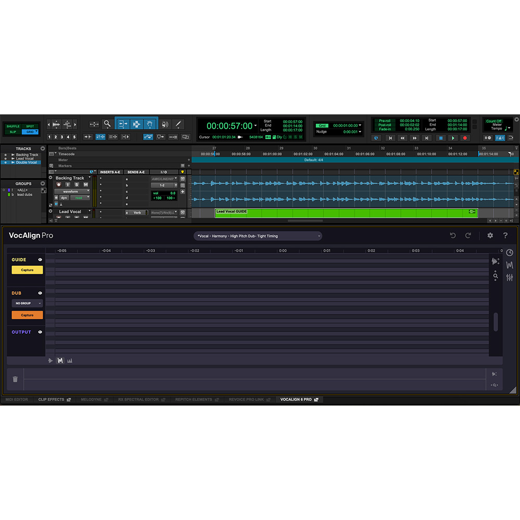520x520 pixels.
Task: Select the Grabber tool in the Pro Tools toolbar
Action: (x=150, y=124)
